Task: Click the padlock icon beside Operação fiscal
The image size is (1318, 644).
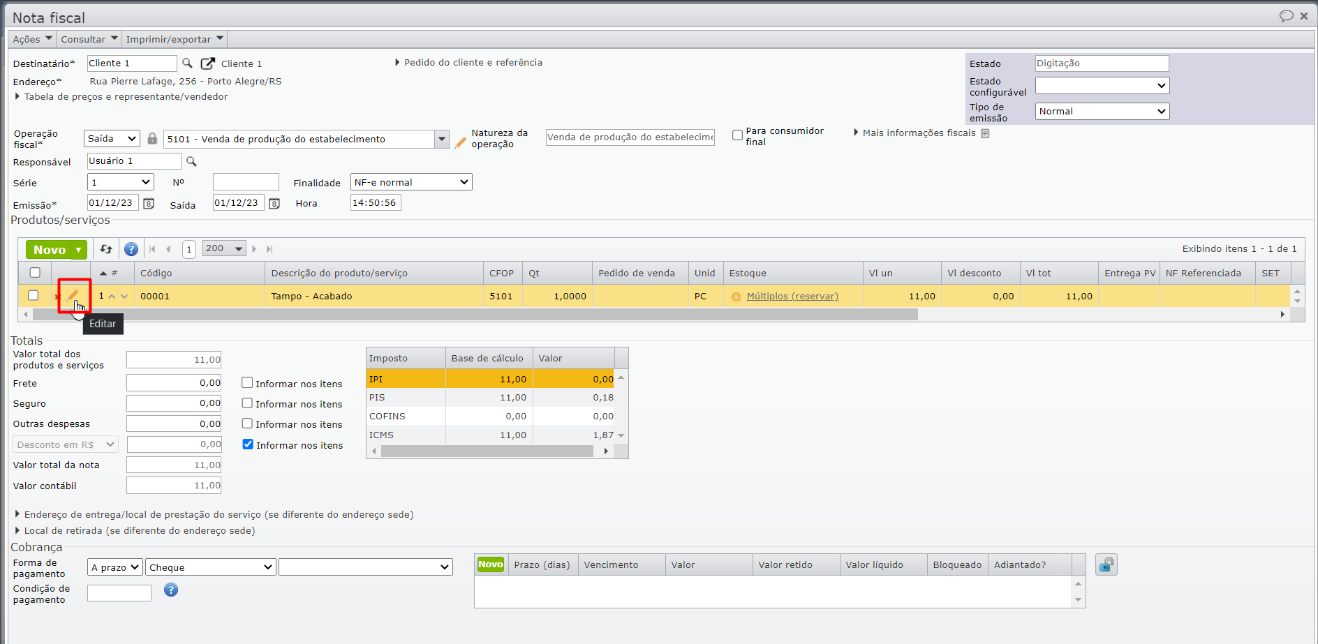Action: 152,139
